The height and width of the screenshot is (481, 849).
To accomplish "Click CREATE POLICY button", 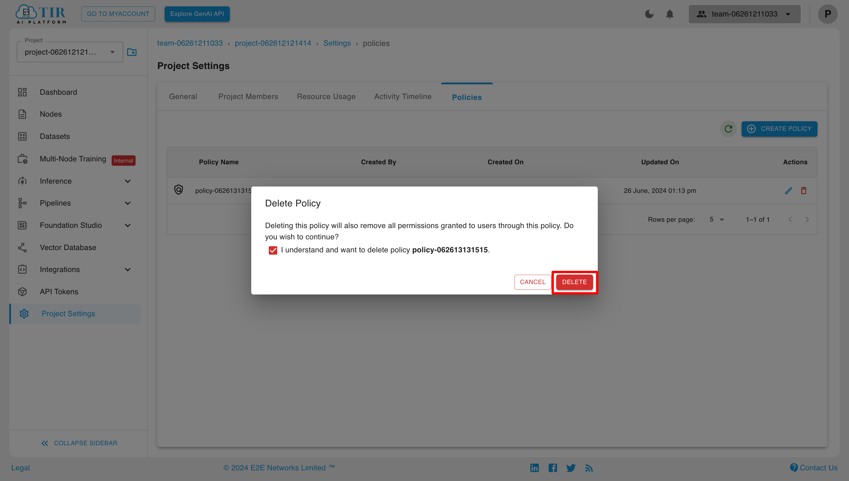I will [x=779, y=129].
